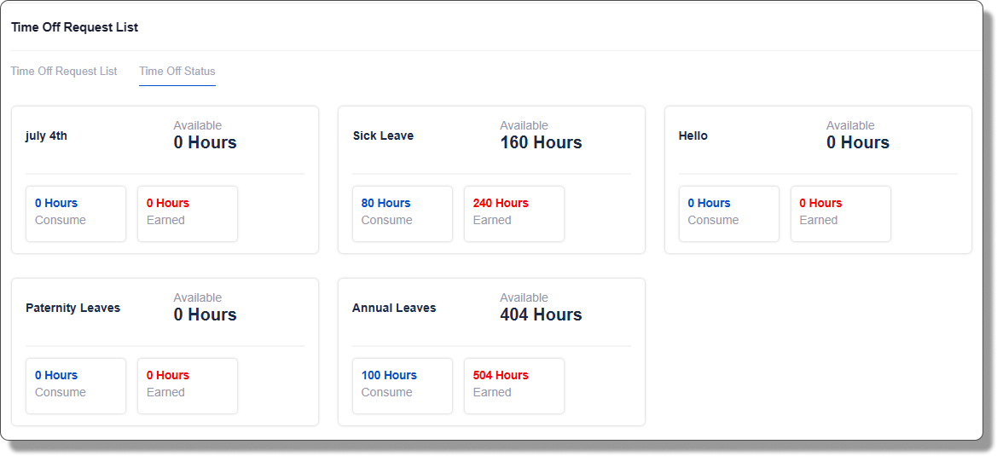Click the 100 Hours Consume box
The width and height of the screenshot is (997, 456).
point(403,386)
